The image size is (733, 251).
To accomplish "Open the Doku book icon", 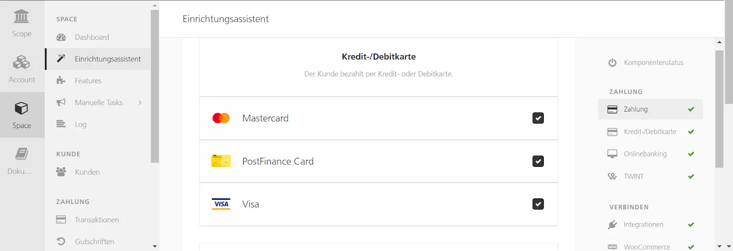I will 22,154.
